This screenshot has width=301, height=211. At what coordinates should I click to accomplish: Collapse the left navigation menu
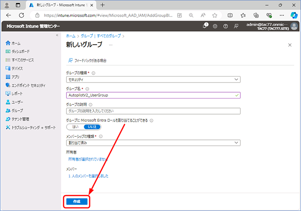[57, 35]
